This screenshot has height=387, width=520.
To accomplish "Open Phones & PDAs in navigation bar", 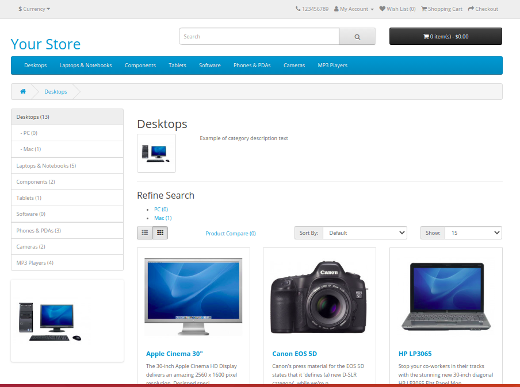I will coord(252,65).
